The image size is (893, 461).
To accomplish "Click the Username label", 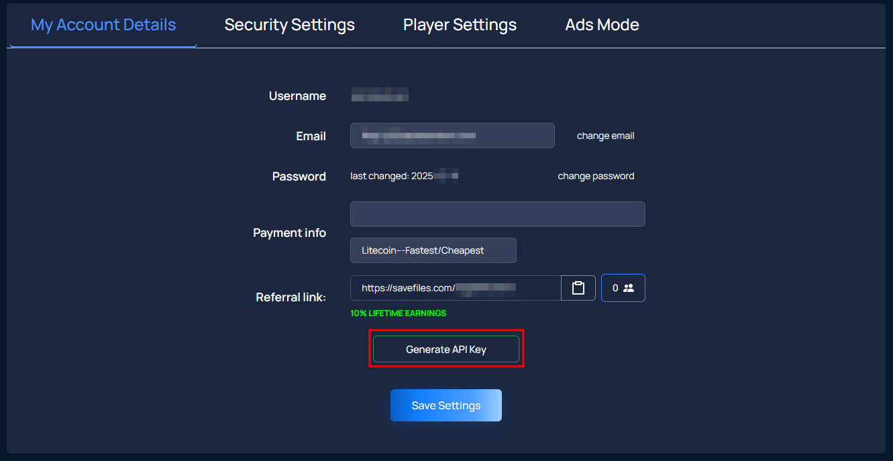I will pos(297,96).
